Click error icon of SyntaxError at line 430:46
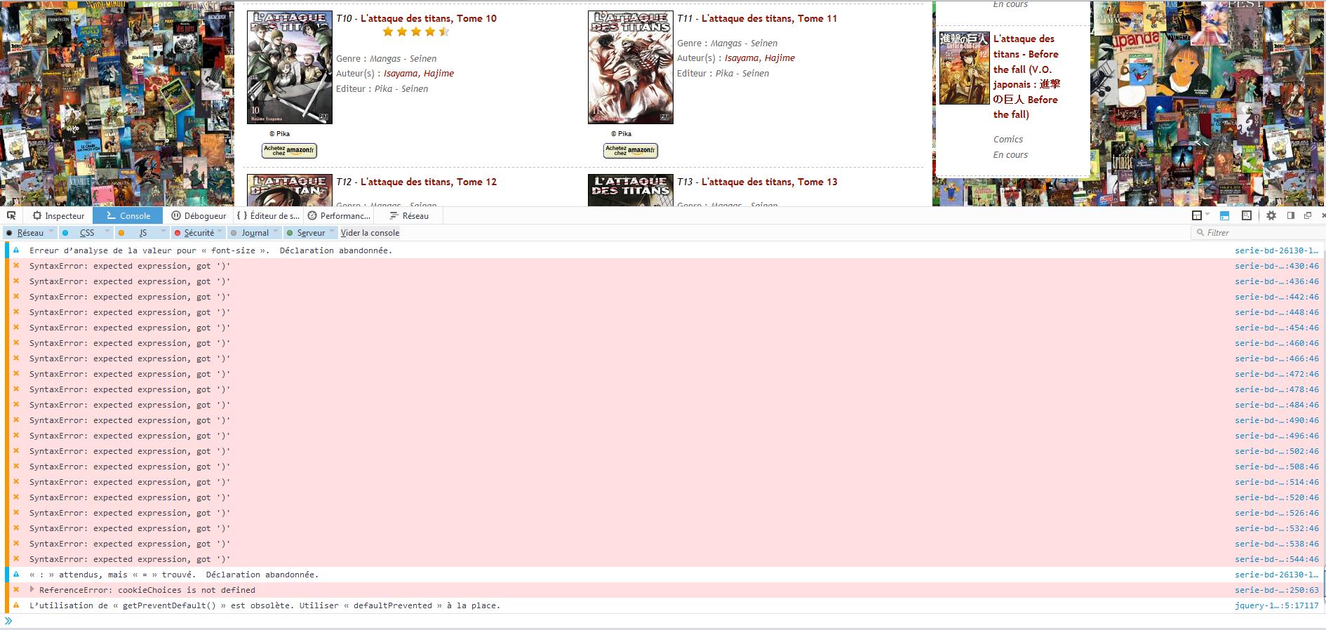The image size is (1326, 630). tap(16, 266)
